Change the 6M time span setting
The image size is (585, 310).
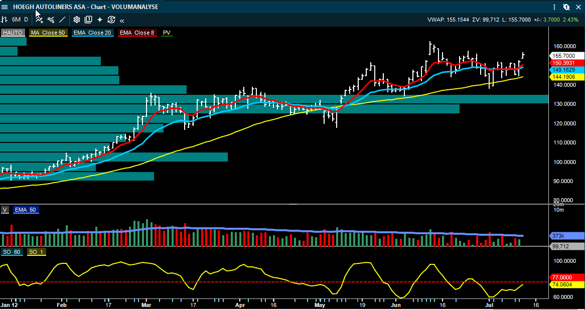click(16, 20)
